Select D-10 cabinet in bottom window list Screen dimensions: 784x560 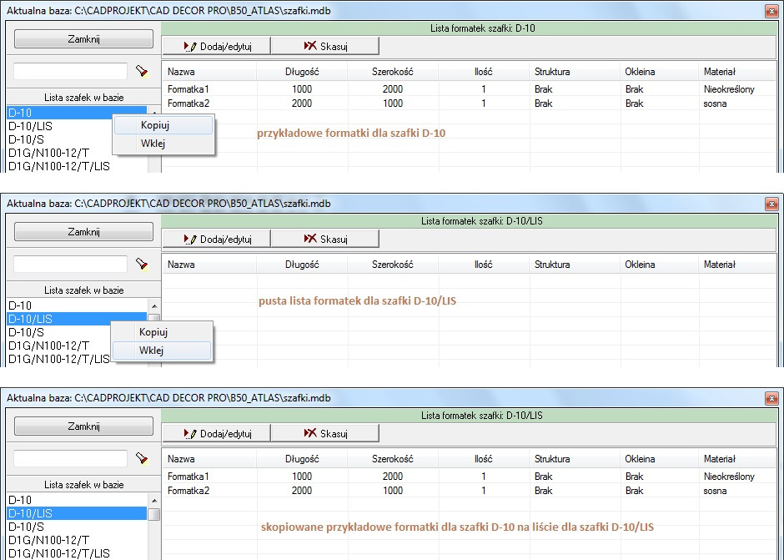click(77, 500)
